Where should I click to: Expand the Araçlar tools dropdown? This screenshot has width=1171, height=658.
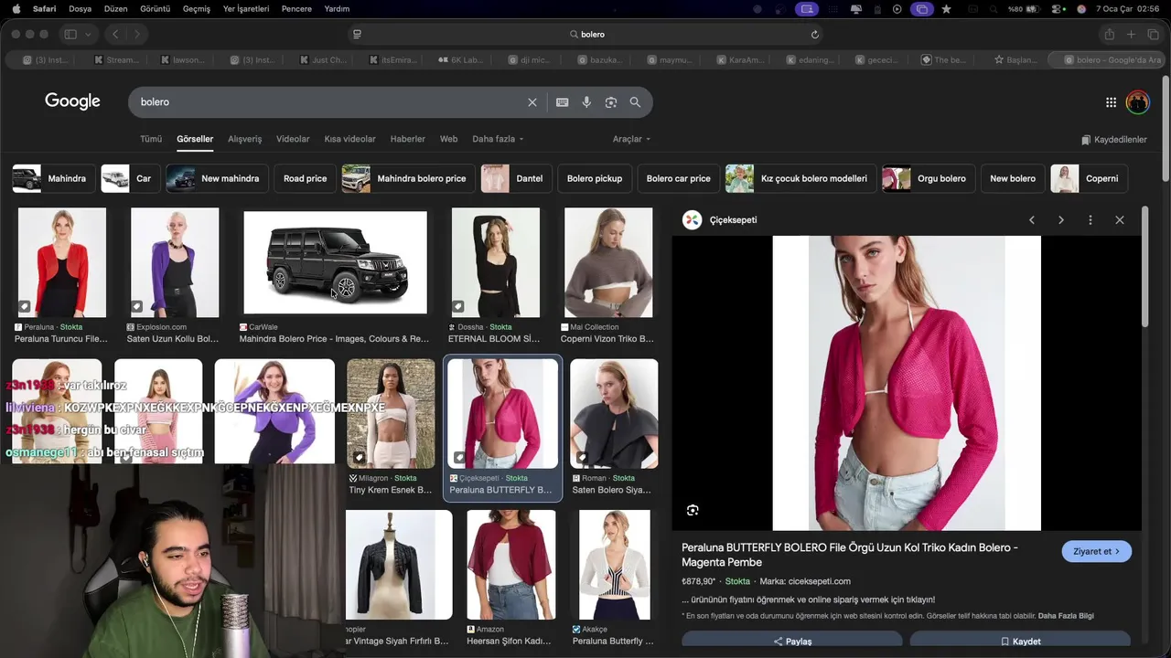click(631, 139)
